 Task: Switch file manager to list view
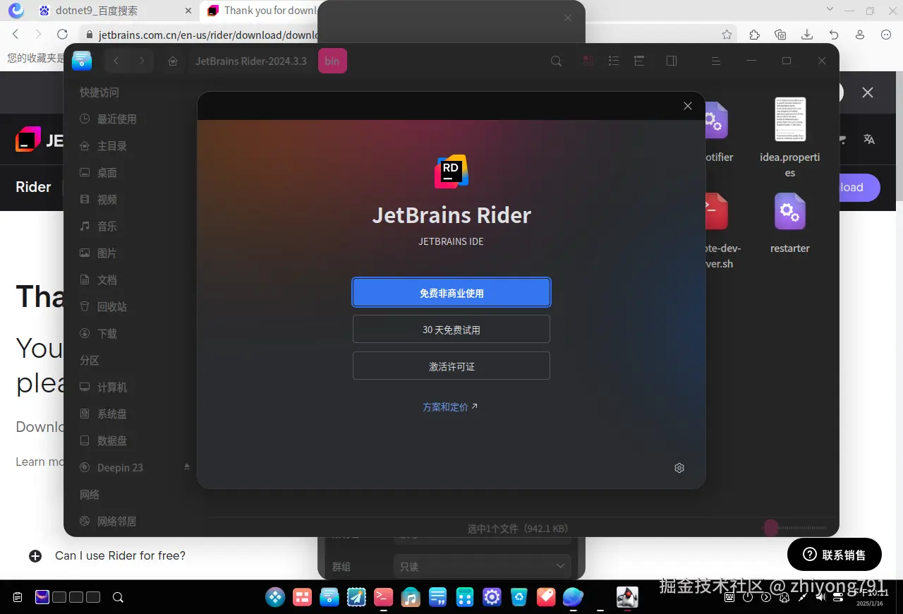pyautogui.click(x=614, y=61)
